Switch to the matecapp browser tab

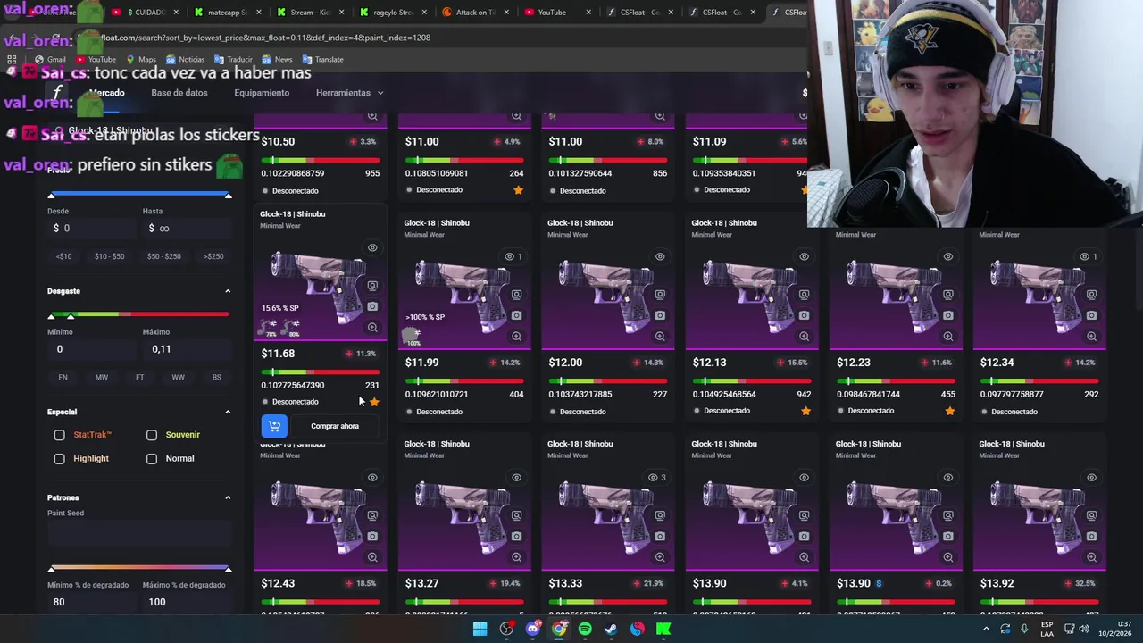pos(228,13)
